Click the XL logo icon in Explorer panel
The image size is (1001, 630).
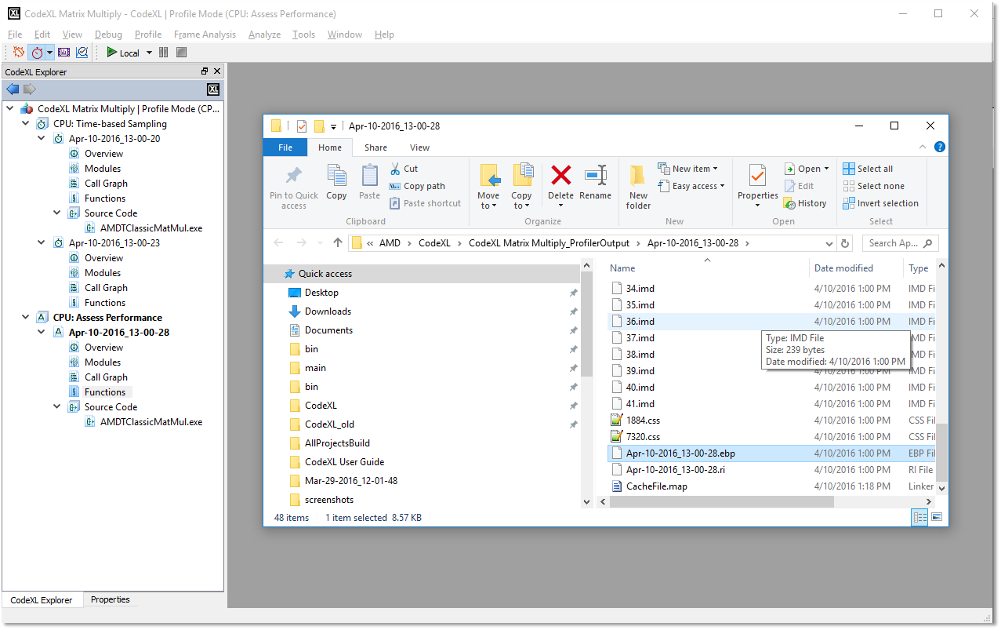pyautogui.click(x=213, y=89)
